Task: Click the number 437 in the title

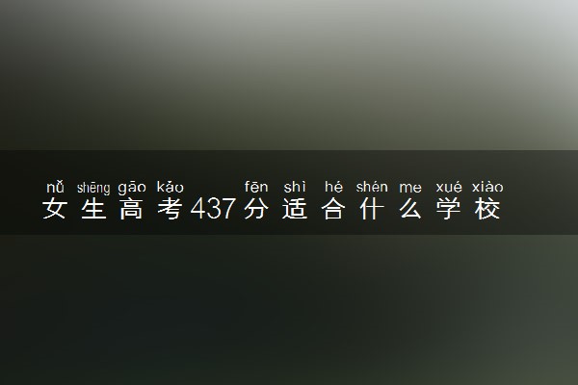Action: [213, 209]
